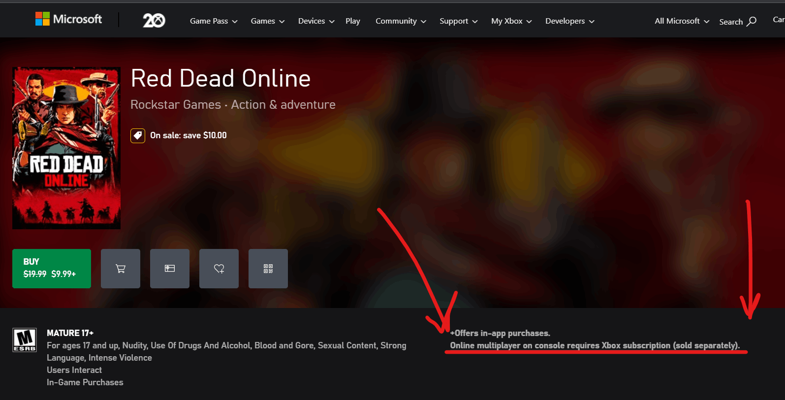The height and width of the screenshot is (400, 785).
Task: Click the 'On sale: save $10.00' text
Action: pyautogui.click(x=188, y=135)
